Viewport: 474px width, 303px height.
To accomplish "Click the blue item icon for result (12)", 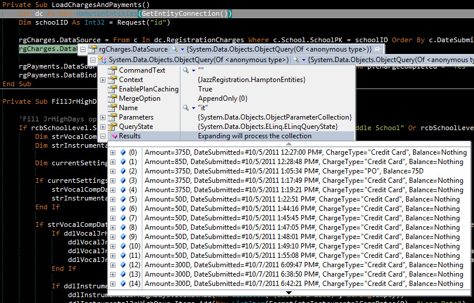I will 122,265.
